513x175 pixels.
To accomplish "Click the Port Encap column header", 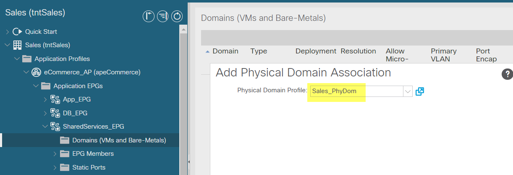I will point(487,55).
